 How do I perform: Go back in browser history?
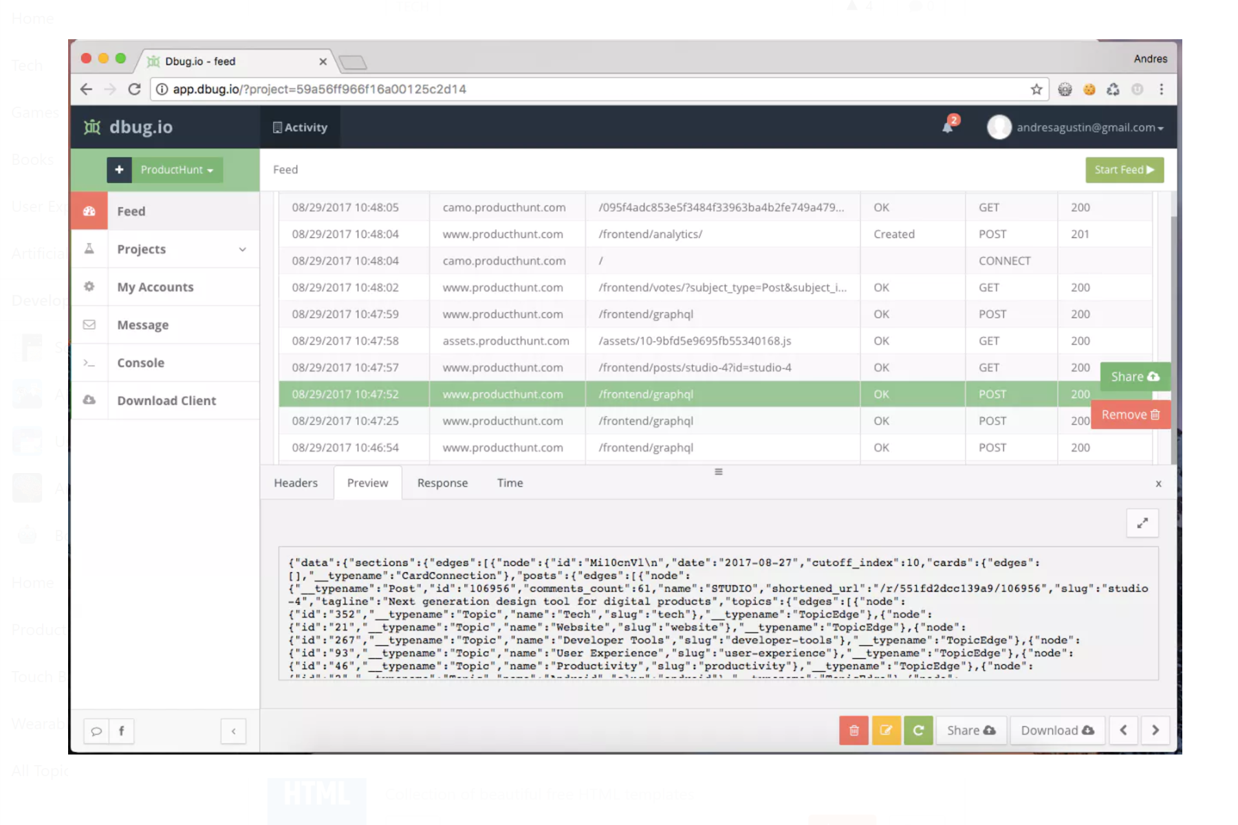point(86,89)
